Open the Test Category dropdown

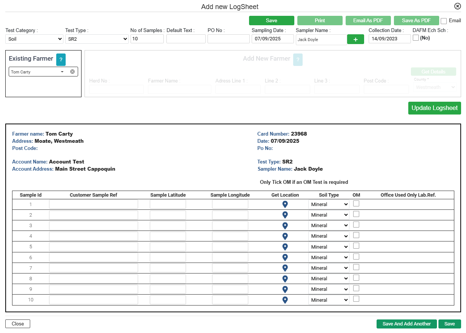[34, 39]
